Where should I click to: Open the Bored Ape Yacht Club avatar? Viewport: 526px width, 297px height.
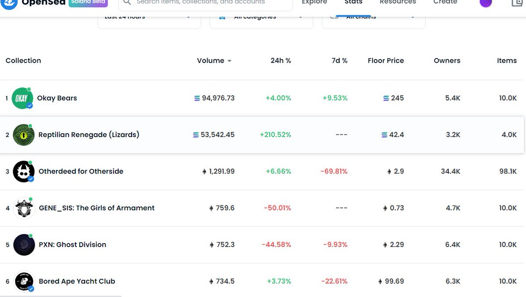[x=25, y=282]
